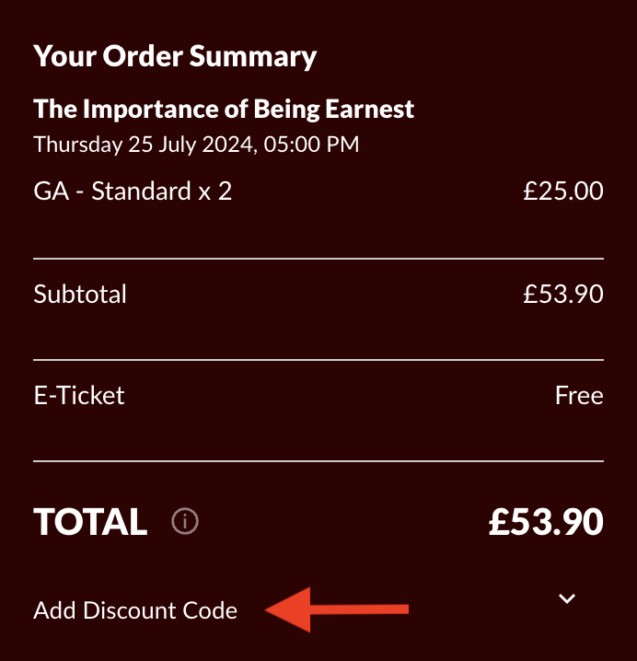This screenshot has height=661, width=637.
Task: Click the Add Discount Code label
Action: point(135,610)
